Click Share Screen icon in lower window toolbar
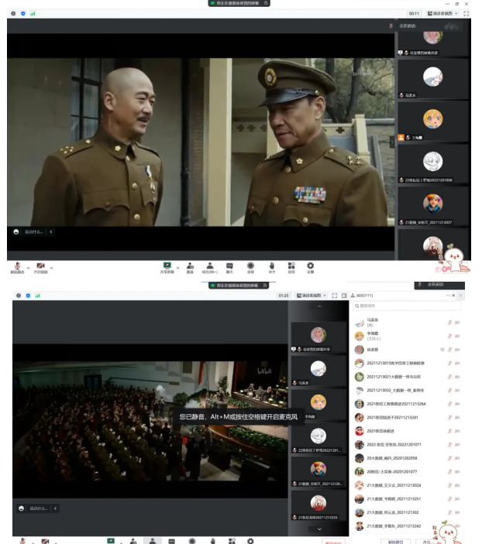This screenshot has height=544, width=482. (x=111, y=541)
